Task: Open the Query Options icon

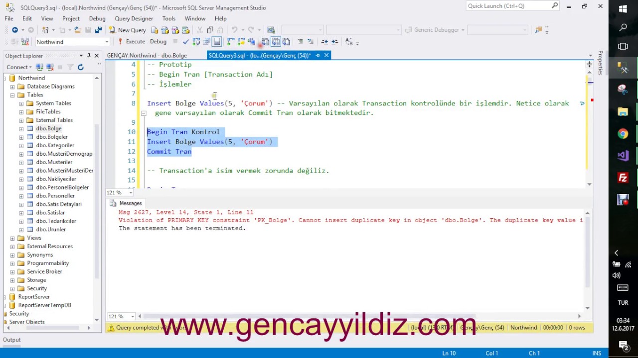Action: pos(206,42)
